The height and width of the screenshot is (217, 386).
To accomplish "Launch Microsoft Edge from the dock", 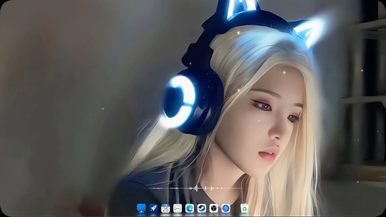I will tap(190, 208).
